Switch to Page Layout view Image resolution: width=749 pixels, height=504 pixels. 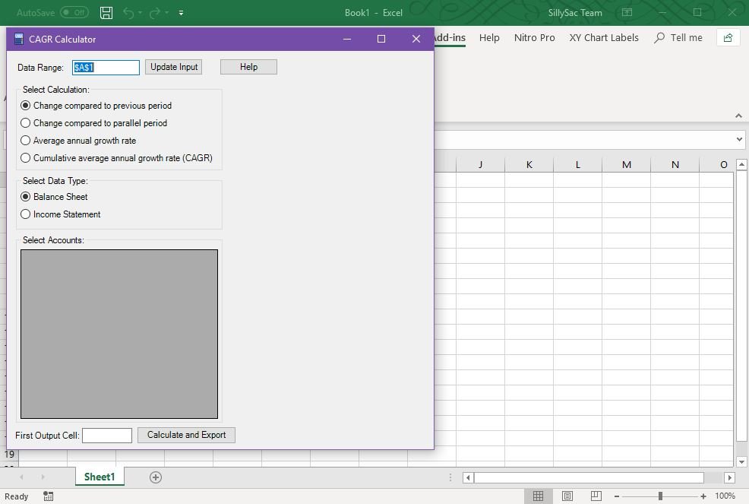(x=567, y=496)
